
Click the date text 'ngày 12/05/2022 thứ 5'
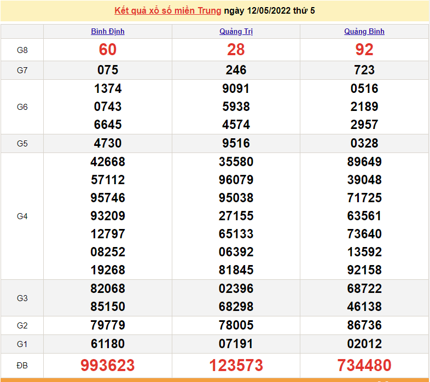point(269,11)
